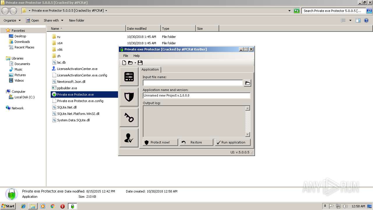Click the Open button in Explorer toolbar
Image resolution: width=373 pixels, height=210 pixels.
(32, 20)
